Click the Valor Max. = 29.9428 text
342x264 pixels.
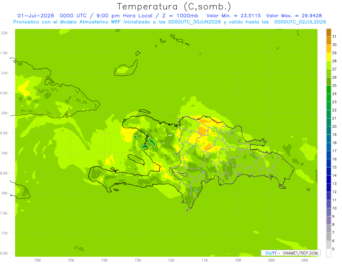(x=294, y=16)
